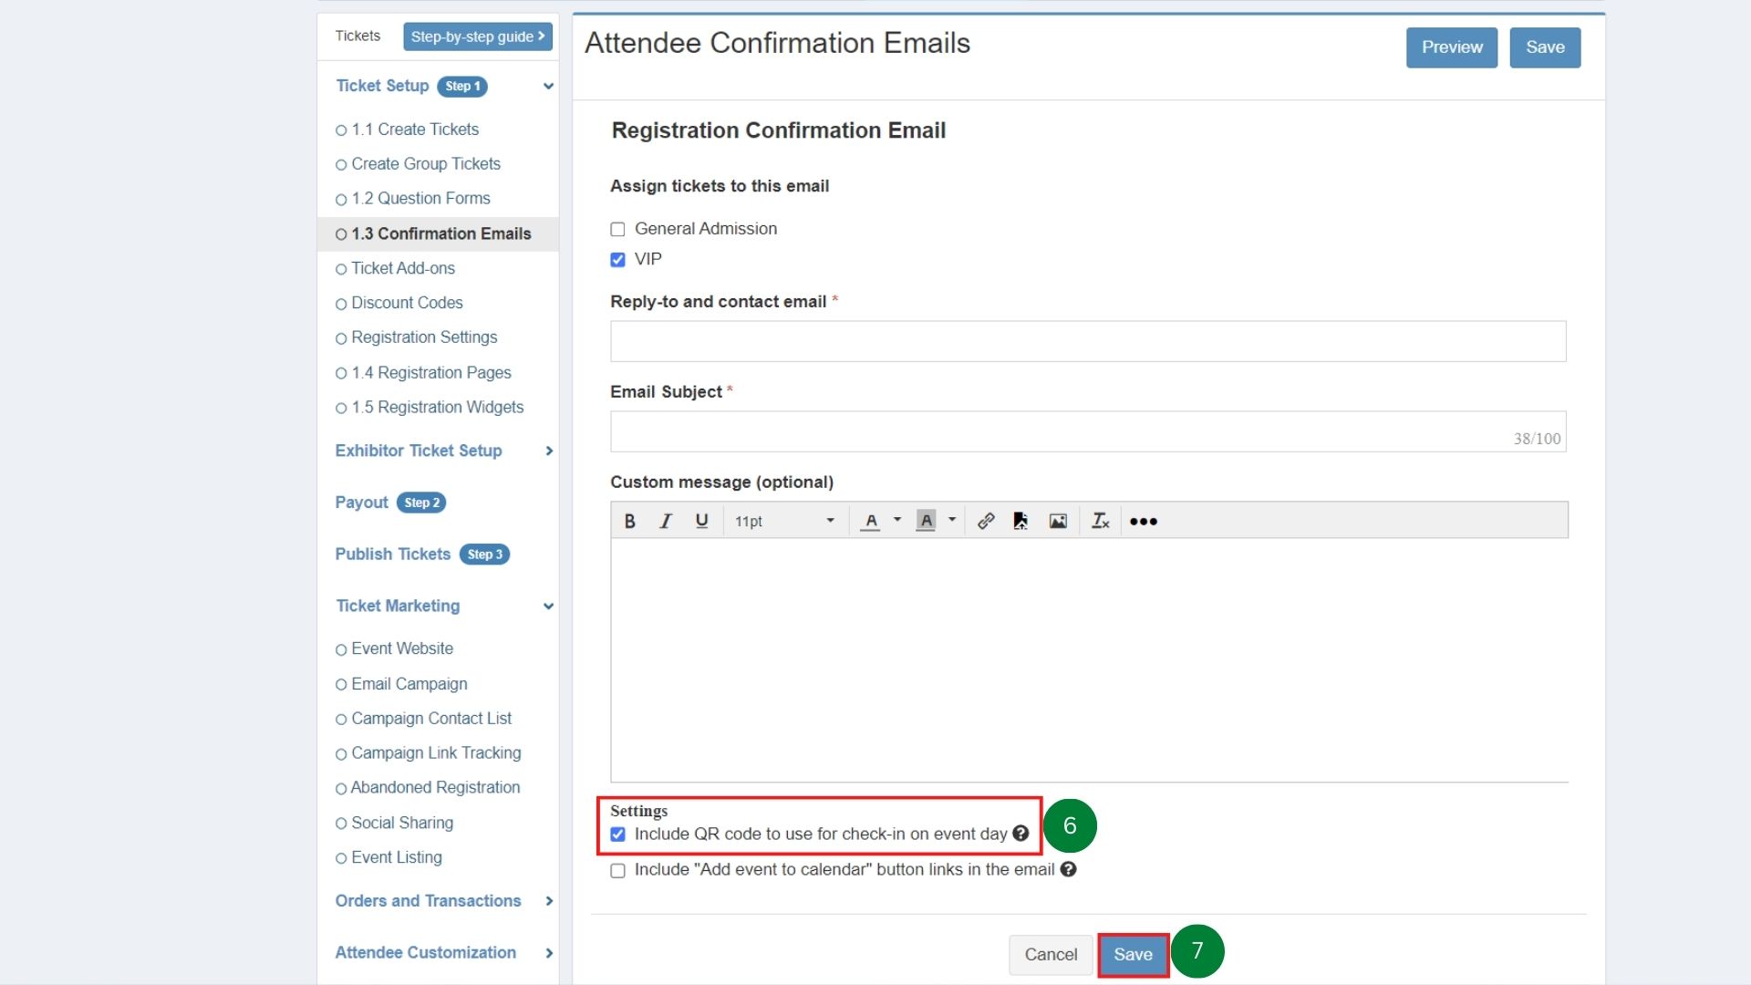This screenshot has width=1751, height=985.
Task: Apply underline formatting in the editor
Action: pos(701,521)
